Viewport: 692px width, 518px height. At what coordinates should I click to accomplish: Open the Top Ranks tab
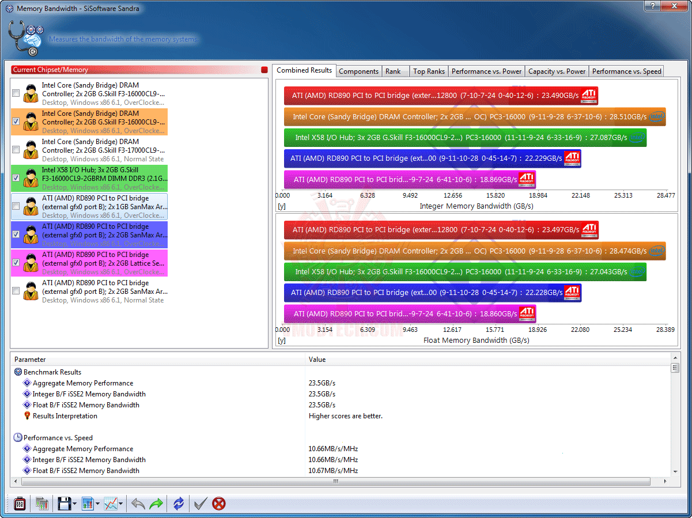[x=429, y=71]
